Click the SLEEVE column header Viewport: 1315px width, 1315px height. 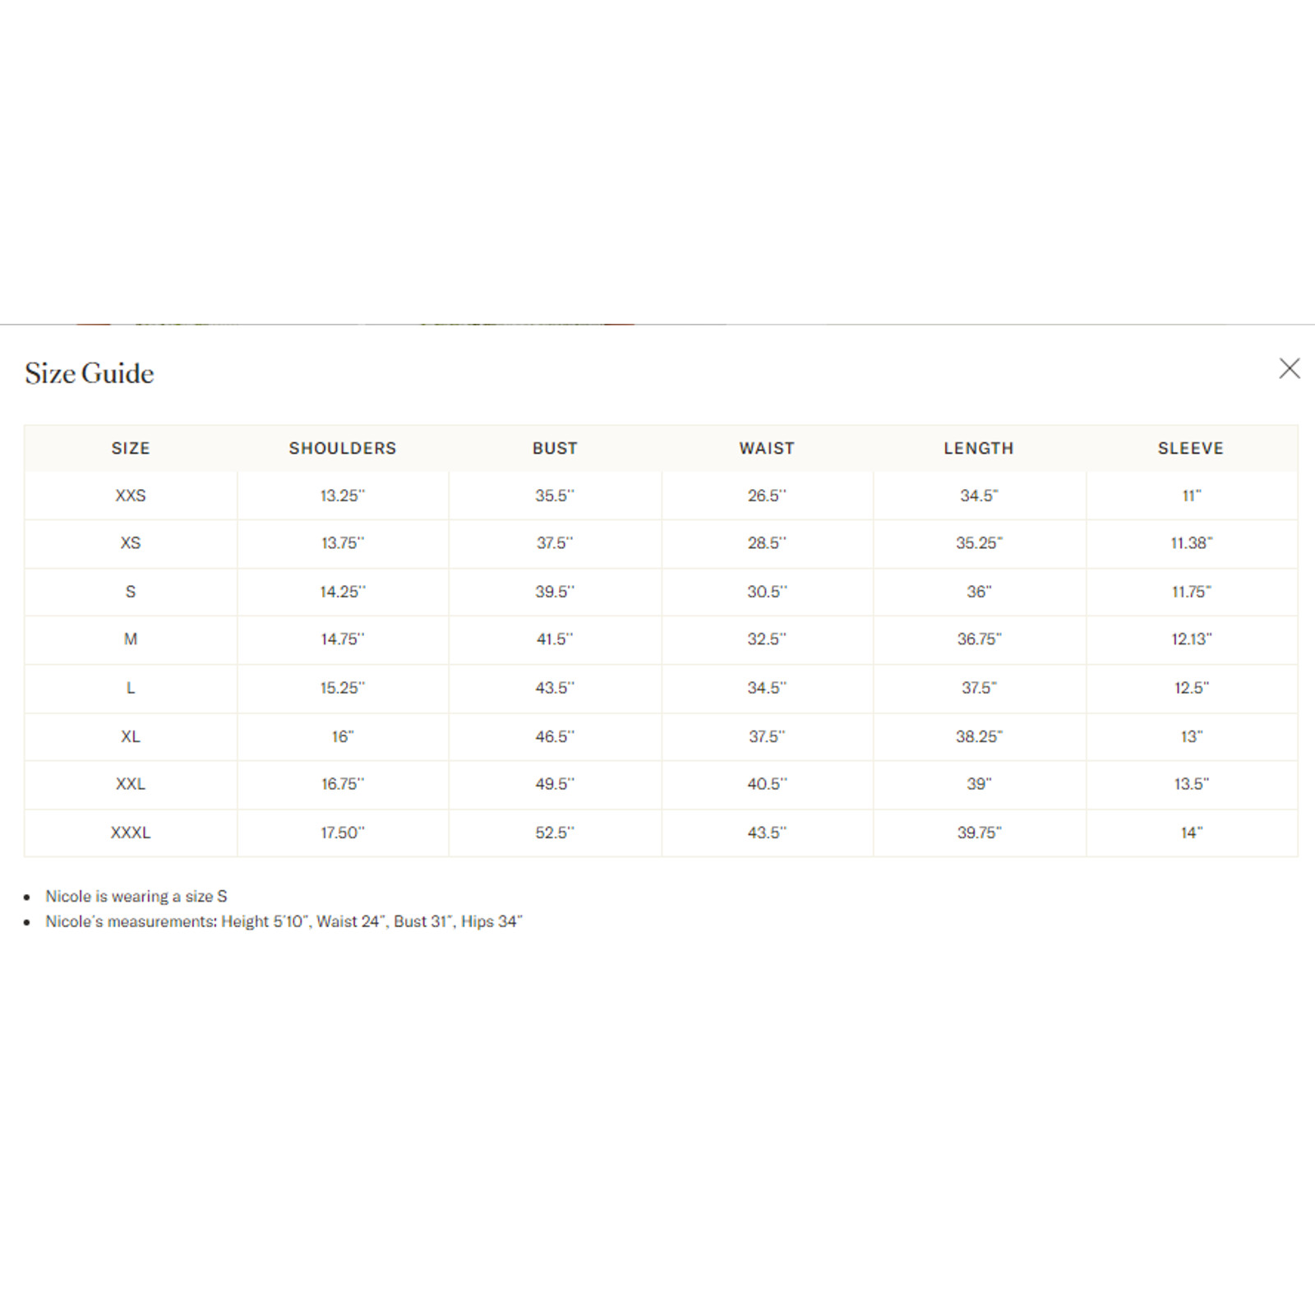[1191, 448]
